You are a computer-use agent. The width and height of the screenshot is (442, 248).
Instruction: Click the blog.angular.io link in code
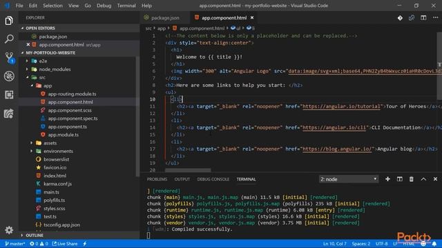point(337,149)
